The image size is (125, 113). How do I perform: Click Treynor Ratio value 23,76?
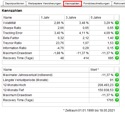[x=60, y=43]
